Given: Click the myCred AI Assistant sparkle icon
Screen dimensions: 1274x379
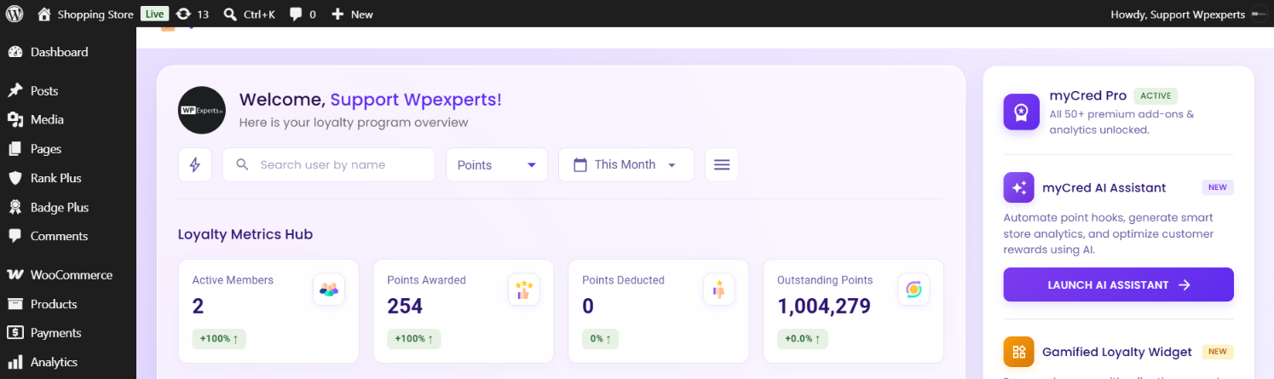Looking at the screenshot, I should click(x=1018, y=187).
